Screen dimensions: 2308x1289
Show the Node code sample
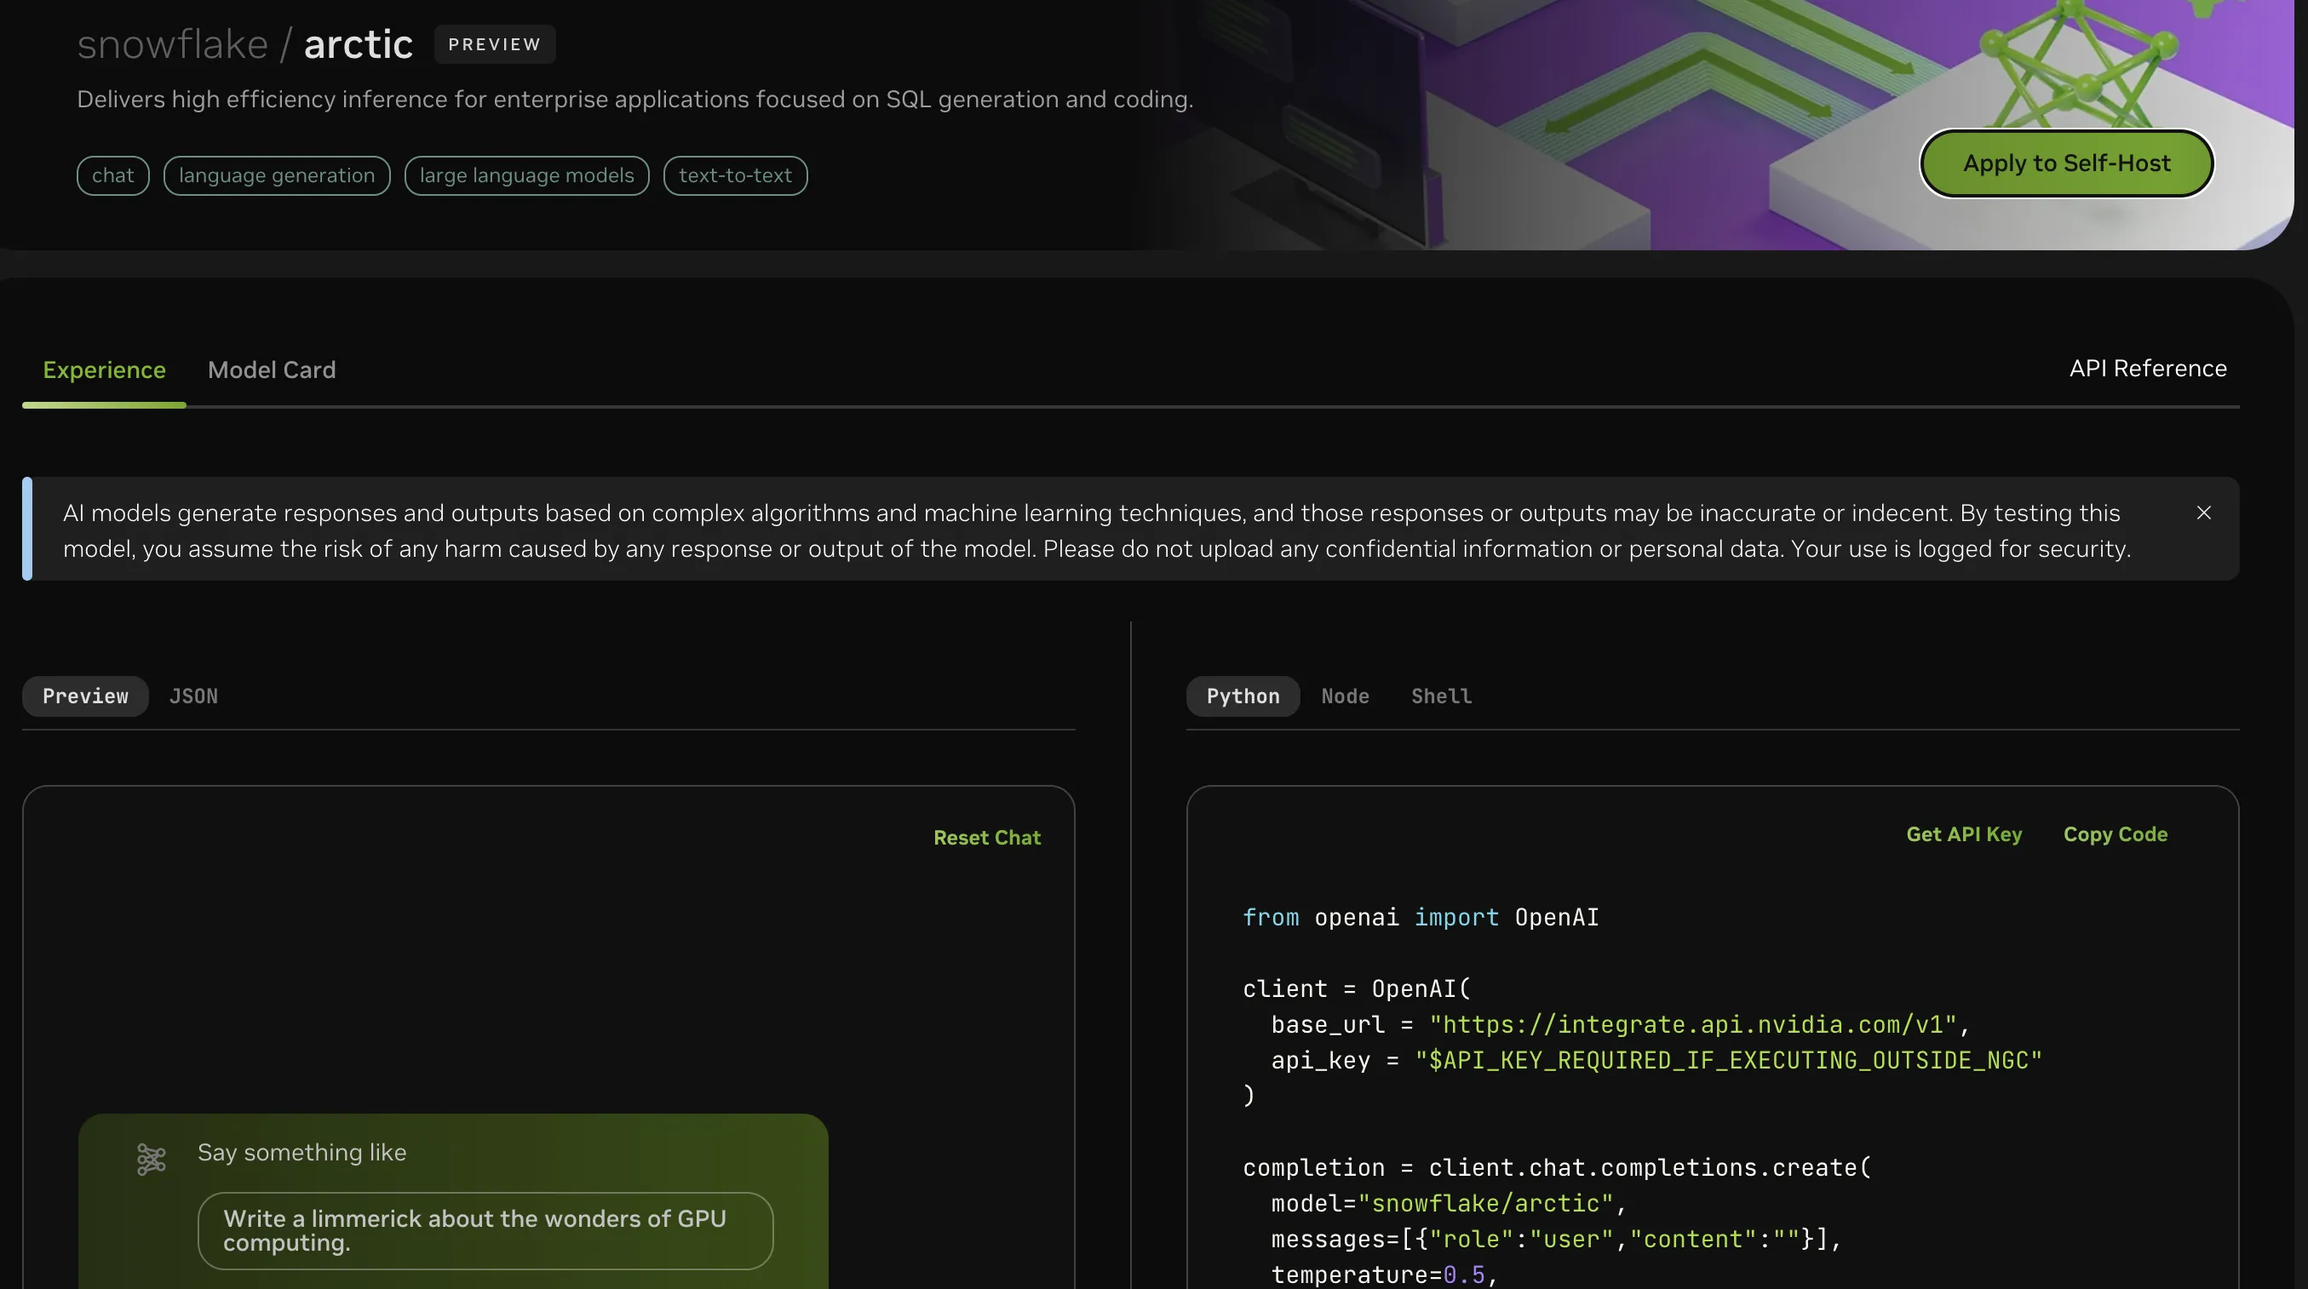1345,696
